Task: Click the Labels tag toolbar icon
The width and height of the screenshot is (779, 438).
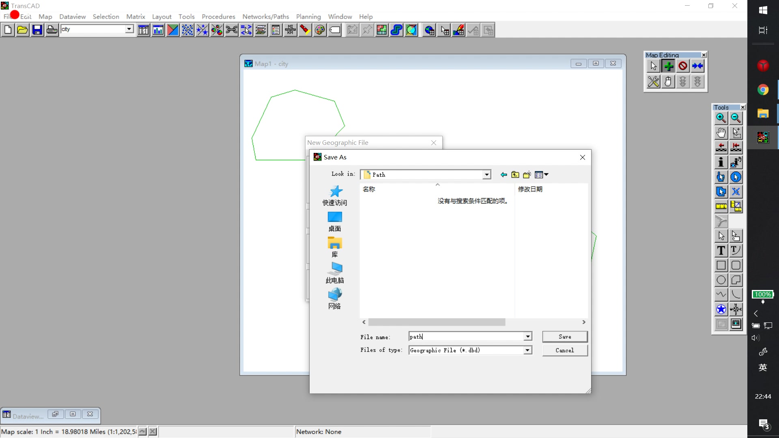Action: (335, 30)
